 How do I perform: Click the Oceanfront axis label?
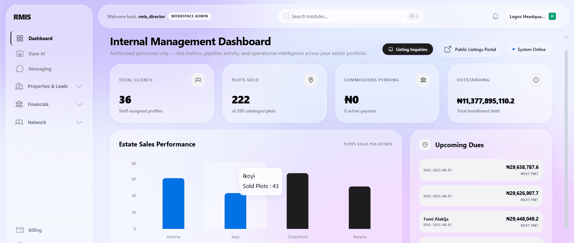[297, 237]
